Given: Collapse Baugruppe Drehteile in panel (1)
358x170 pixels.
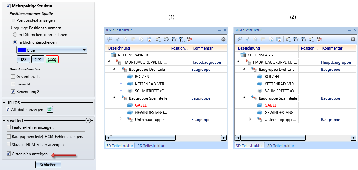Looking at the screenshot, I should coord(114,68).
